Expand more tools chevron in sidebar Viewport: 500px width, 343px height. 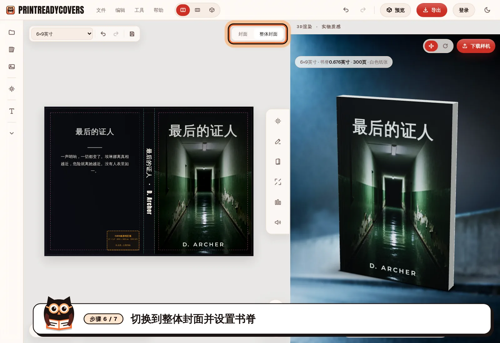[x=12, y=133]
